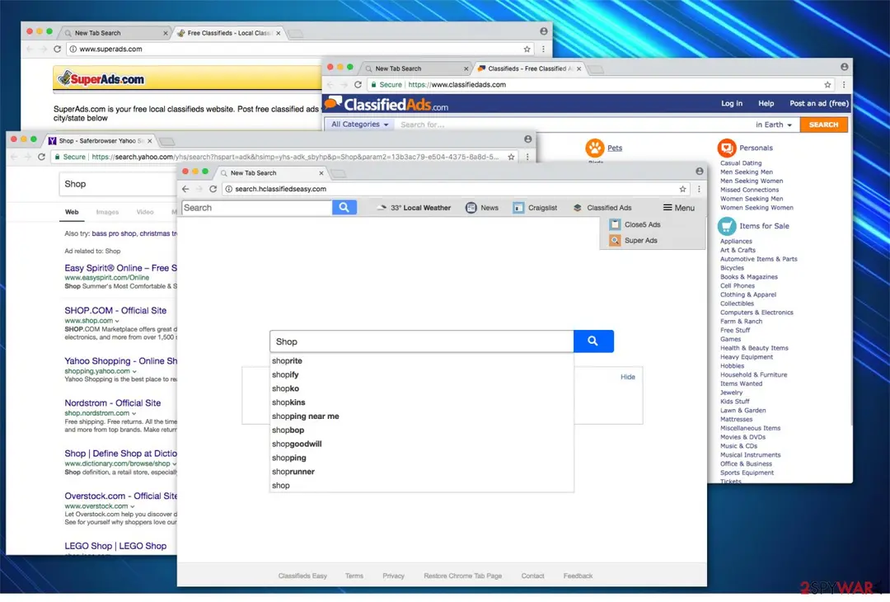Image resolution: width=890 pixels, height=602 pixels.
Task: Bookmark search.hclassifiedseasy.com with the star icon
Action: 683,189
